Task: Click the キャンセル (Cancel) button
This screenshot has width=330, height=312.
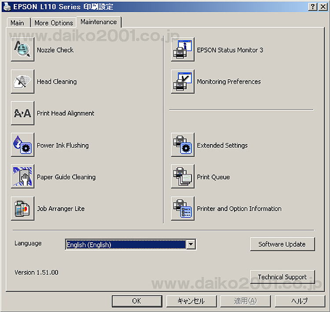Action: [x=191, y=301]
